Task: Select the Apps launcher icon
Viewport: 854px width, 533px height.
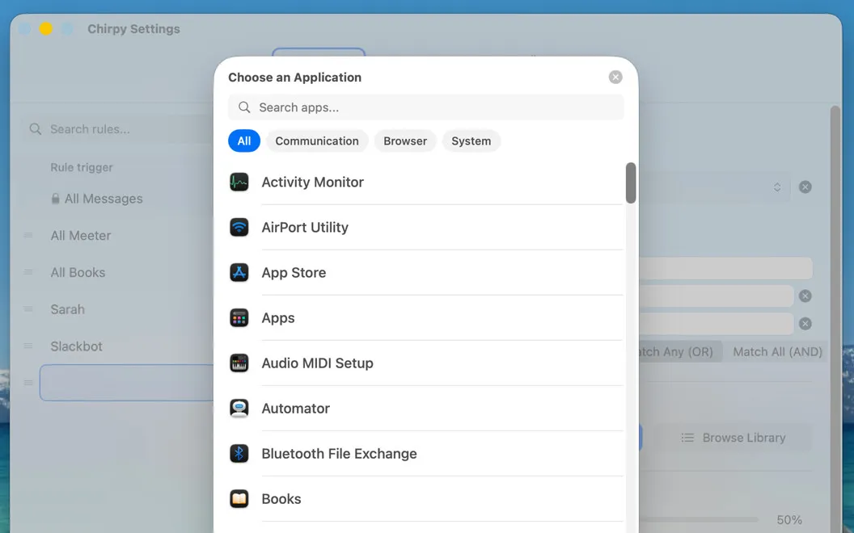Action: pyautogui.click(x=239, y=317)
